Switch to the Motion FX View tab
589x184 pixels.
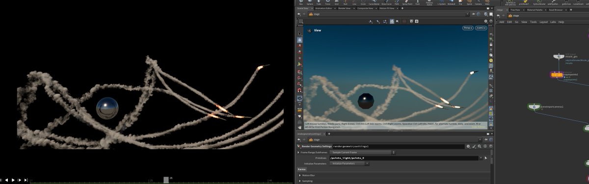pos(387,8)
